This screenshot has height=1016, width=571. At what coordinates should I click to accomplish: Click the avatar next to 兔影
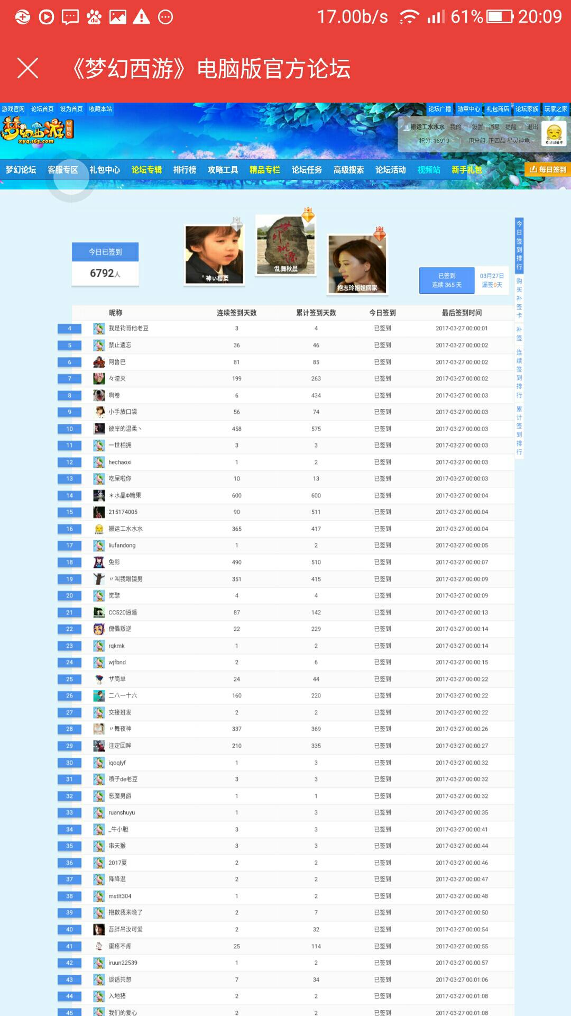(99, 562)
